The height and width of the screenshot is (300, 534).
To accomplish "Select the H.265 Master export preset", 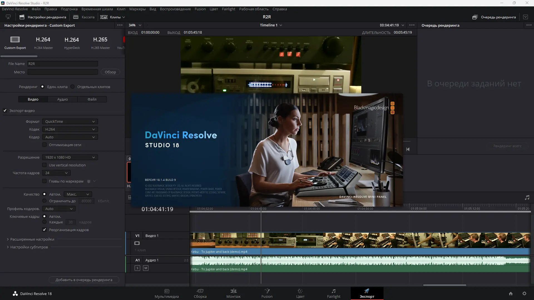I will point(100,42).
